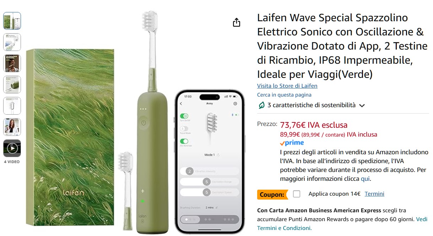Image resolution: width=433 pixels, height=236 pixels.
Task: Click the power button on the toothbrush image
Action: tap(143, 123)
